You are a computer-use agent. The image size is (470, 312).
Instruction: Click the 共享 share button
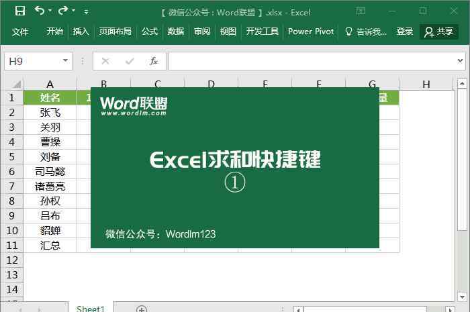[439, 32]
